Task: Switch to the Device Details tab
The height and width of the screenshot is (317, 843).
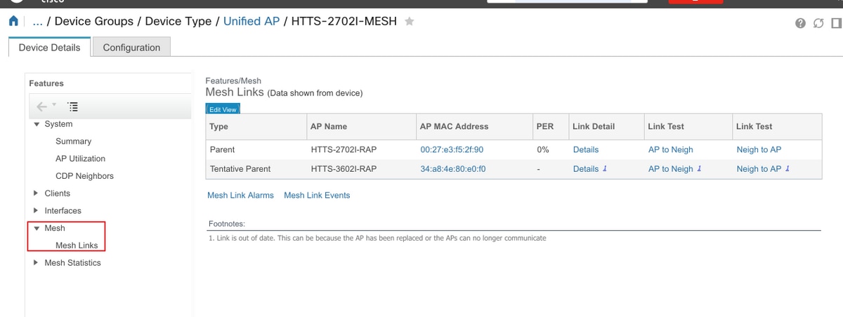Action: pyautogui.click(x=49, y=48)
